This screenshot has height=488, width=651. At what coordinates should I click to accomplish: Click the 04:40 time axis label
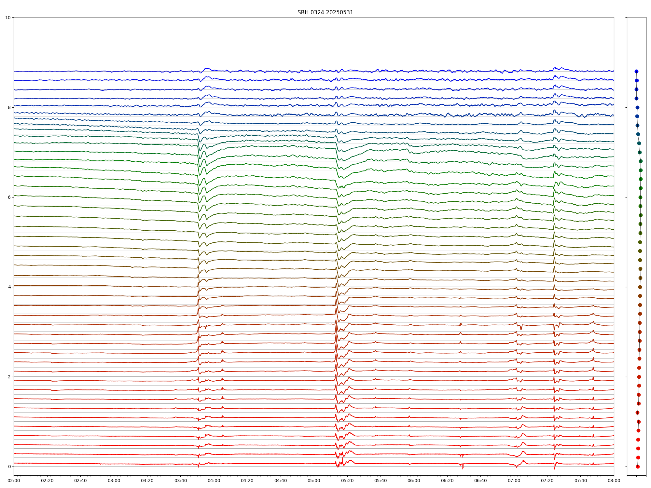pyautogui.click(x=281, y=481)
